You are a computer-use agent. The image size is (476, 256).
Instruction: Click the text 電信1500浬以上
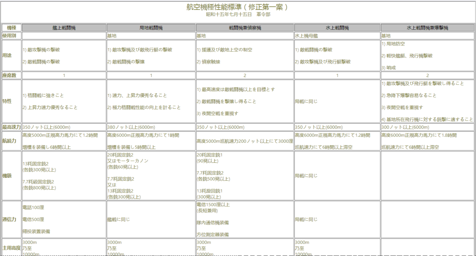(x=213, y=205)
